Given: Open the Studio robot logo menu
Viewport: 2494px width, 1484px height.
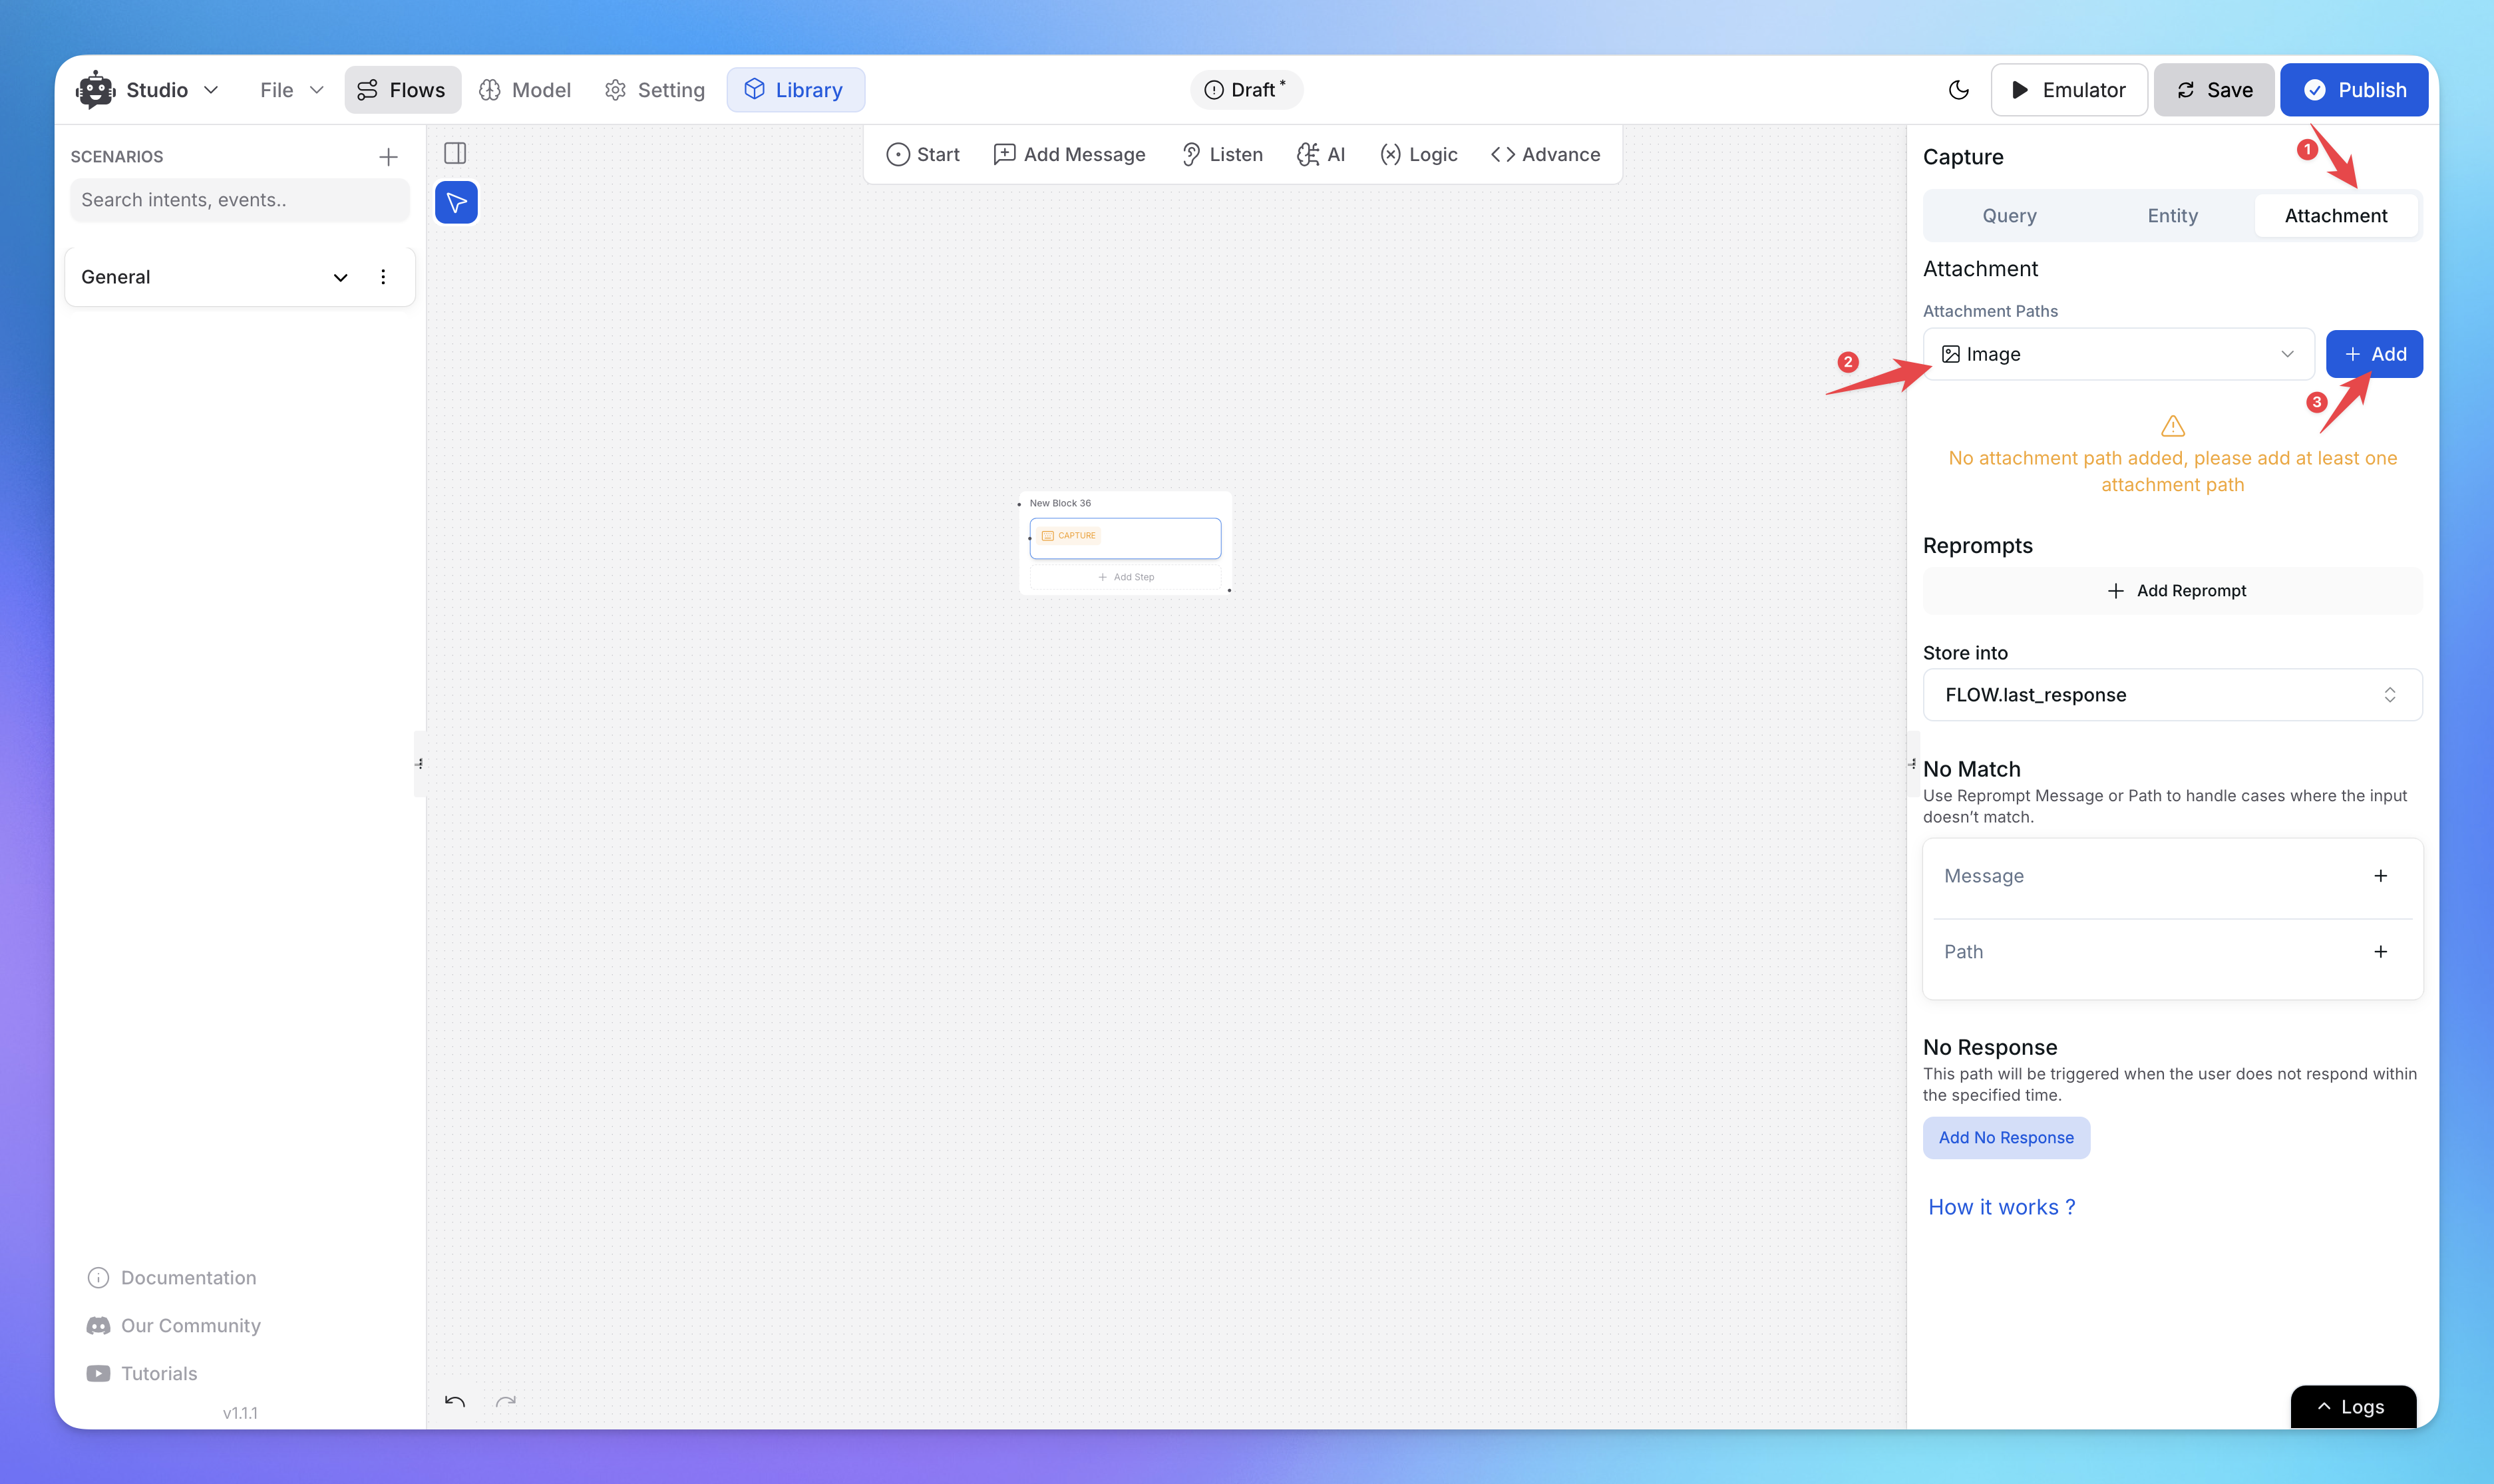Looking at the screenshot, I should 96,90.
